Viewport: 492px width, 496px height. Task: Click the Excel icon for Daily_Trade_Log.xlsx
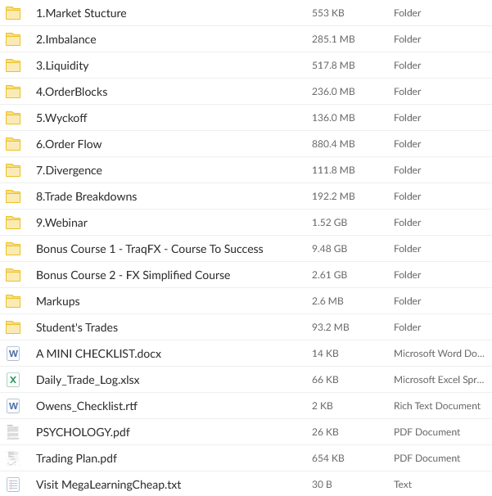pos(13,380)
